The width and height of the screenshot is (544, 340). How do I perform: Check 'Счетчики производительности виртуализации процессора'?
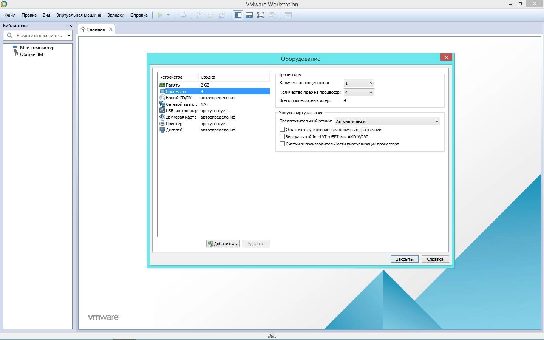(282, 144)
